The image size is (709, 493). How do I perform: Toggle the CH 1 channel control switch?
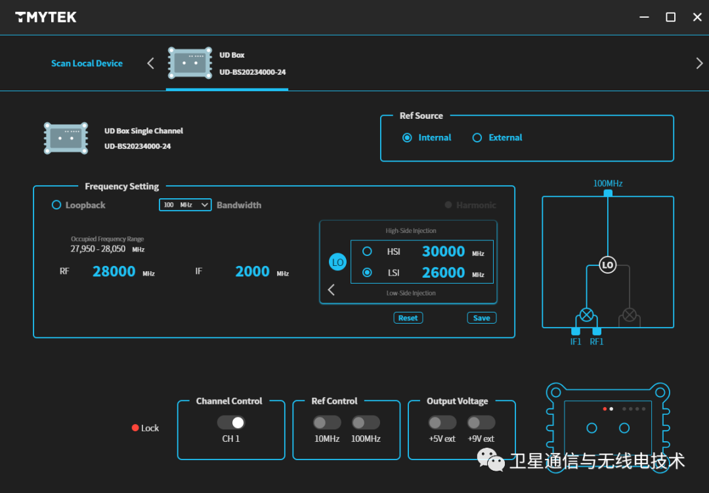click(230, 422)
